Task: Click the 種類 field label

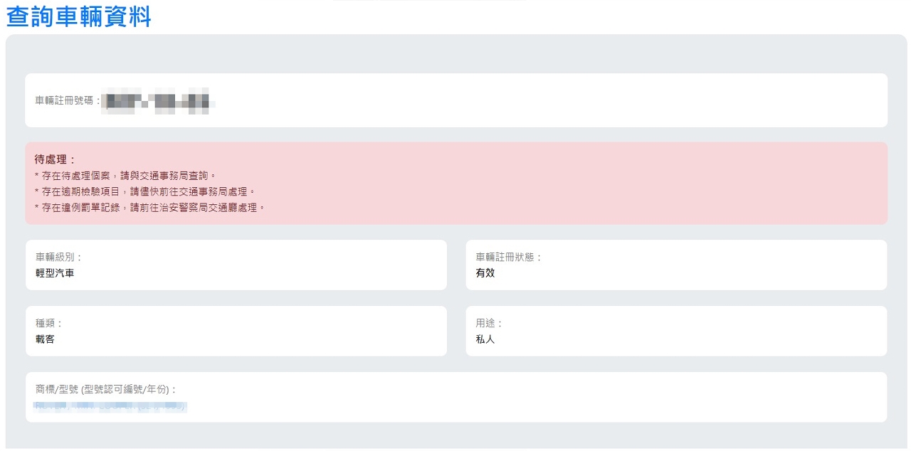Action: click(x=49, y=323)
